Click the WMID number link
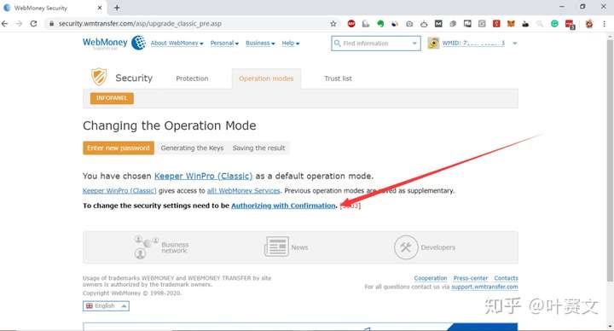 pyautogui.click(x=473, y=44)
